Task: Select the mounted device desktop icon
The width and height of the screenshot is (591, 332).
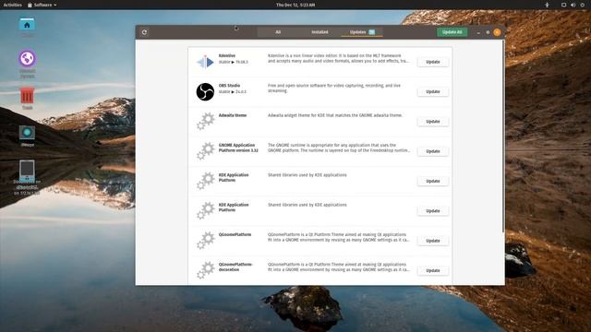Action: point(27,170)
